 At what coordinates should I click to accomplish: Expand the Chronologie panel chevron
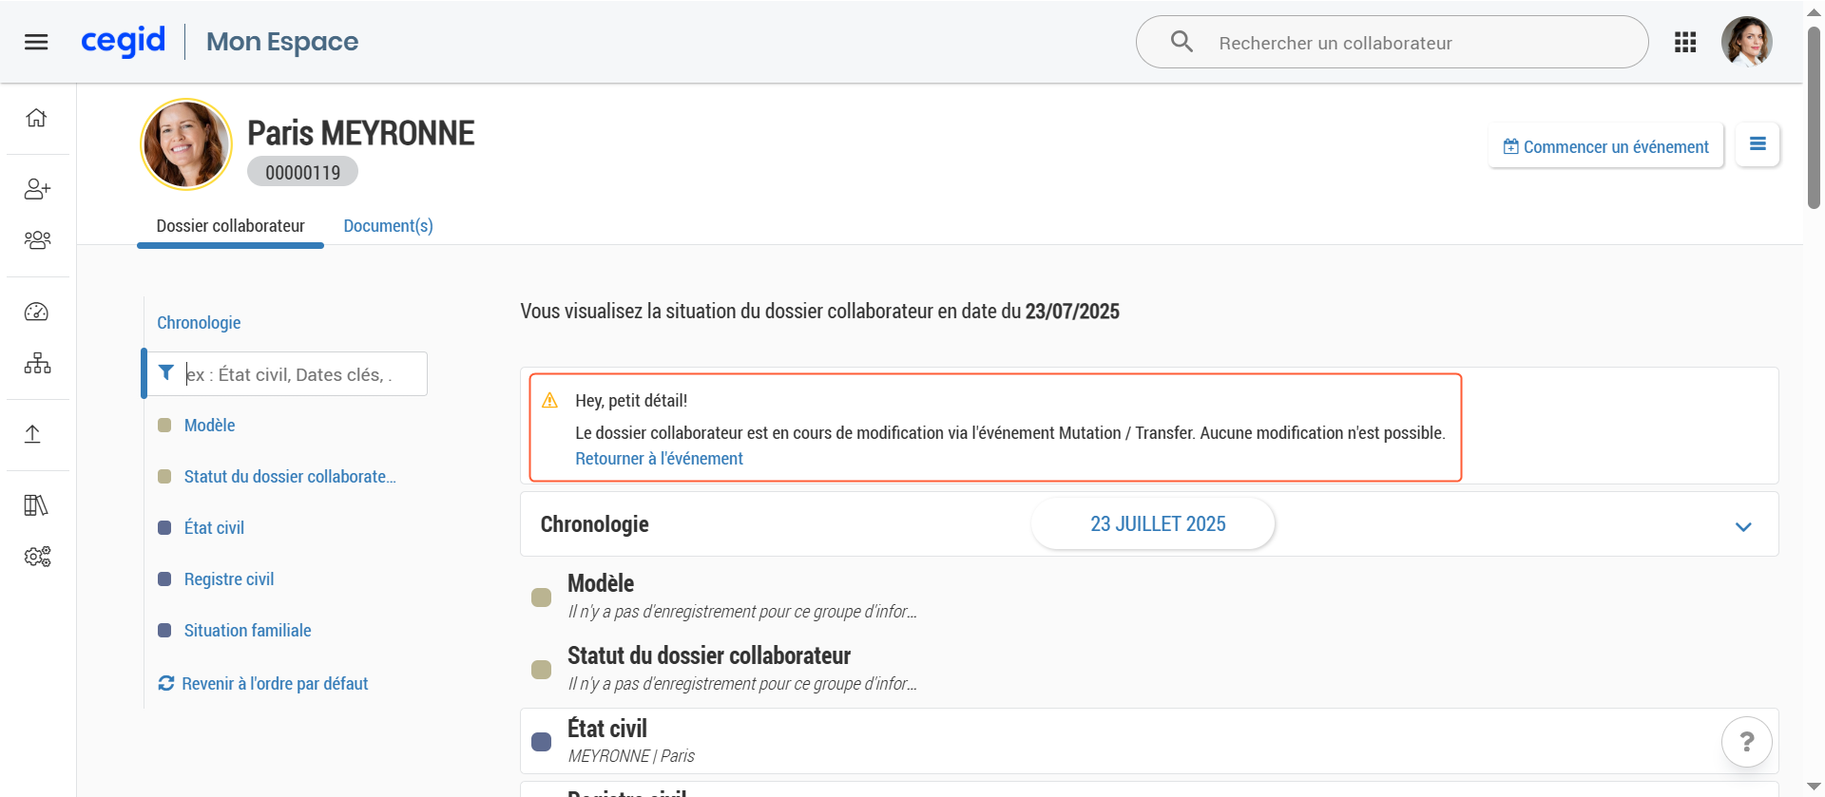pyautogui.click(x=1743, y=526)
